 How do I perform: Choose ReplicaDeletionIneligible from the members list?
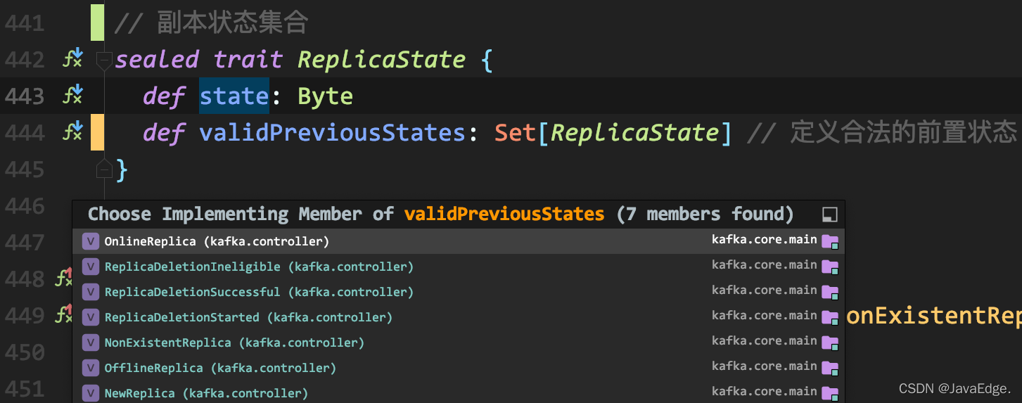(x=459, y=267)
